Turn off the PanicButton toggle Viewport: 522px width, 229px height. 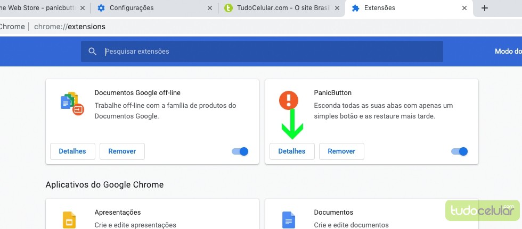coord(459,151)
